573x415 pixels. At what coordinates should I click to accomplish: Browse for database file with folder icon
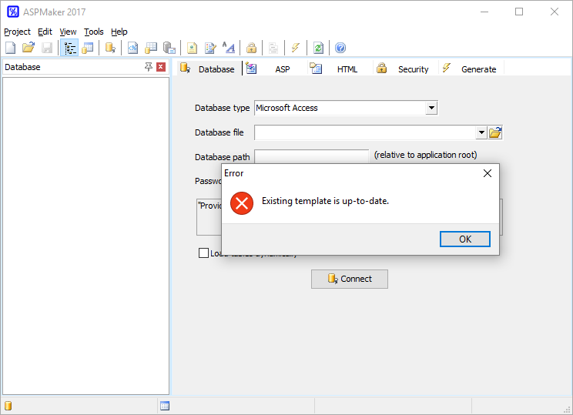495,132
